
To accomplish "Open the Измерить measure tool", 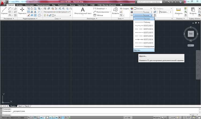I will (x=178, y=11).
